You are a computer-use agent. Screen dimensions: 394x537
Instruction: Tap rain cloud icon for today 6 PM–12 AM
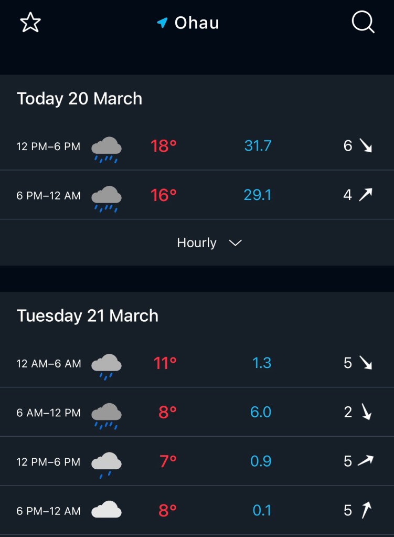click(107, 198)
